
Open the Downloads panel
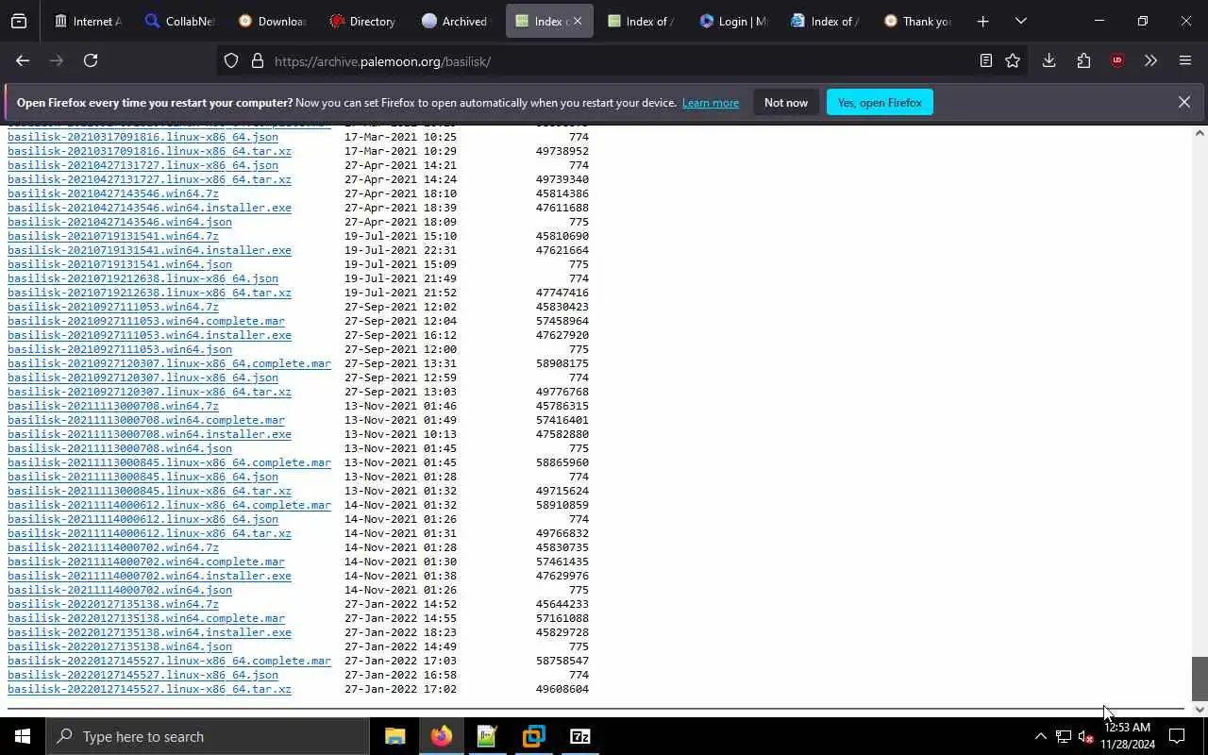(x=1049, y=60)
